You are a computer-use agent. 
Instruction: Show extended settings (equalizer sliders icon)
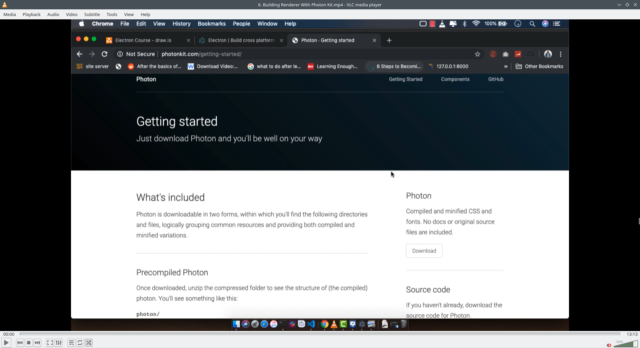(x=59, y=343)
